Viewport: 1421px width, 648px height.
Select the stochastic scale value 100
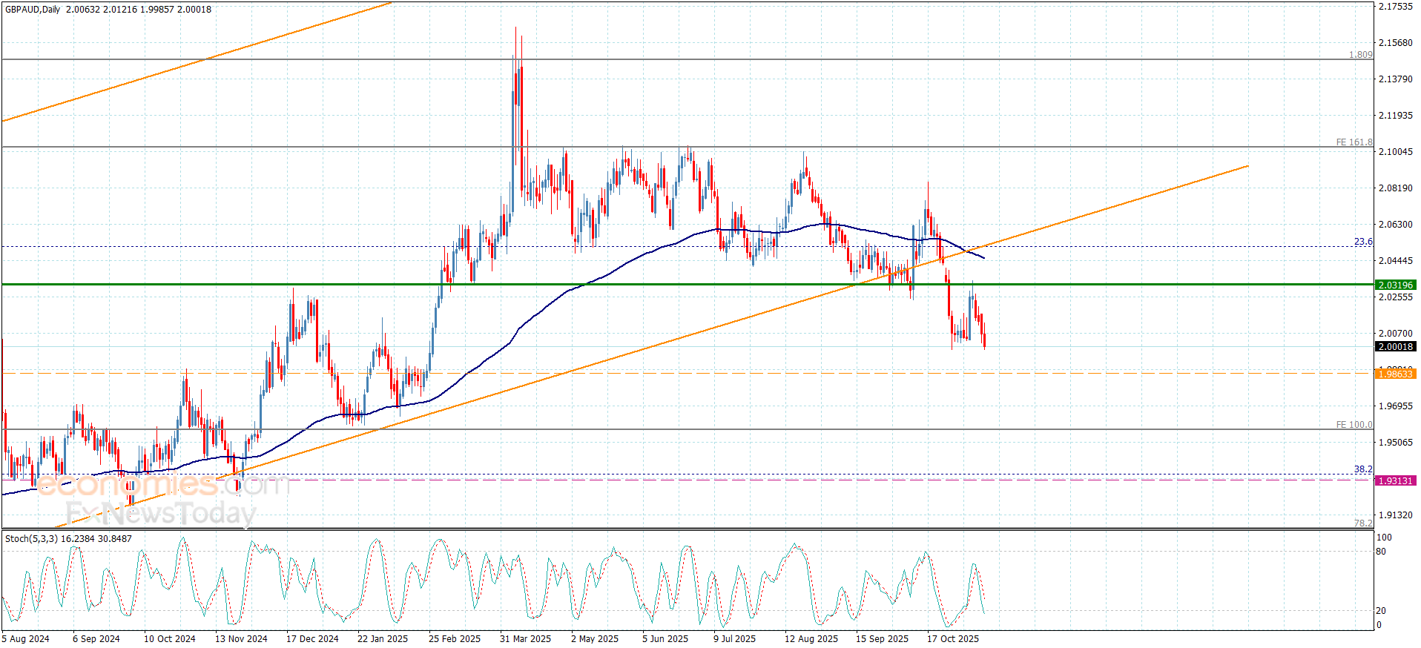pyautogui.click(x=1384, y=538)
